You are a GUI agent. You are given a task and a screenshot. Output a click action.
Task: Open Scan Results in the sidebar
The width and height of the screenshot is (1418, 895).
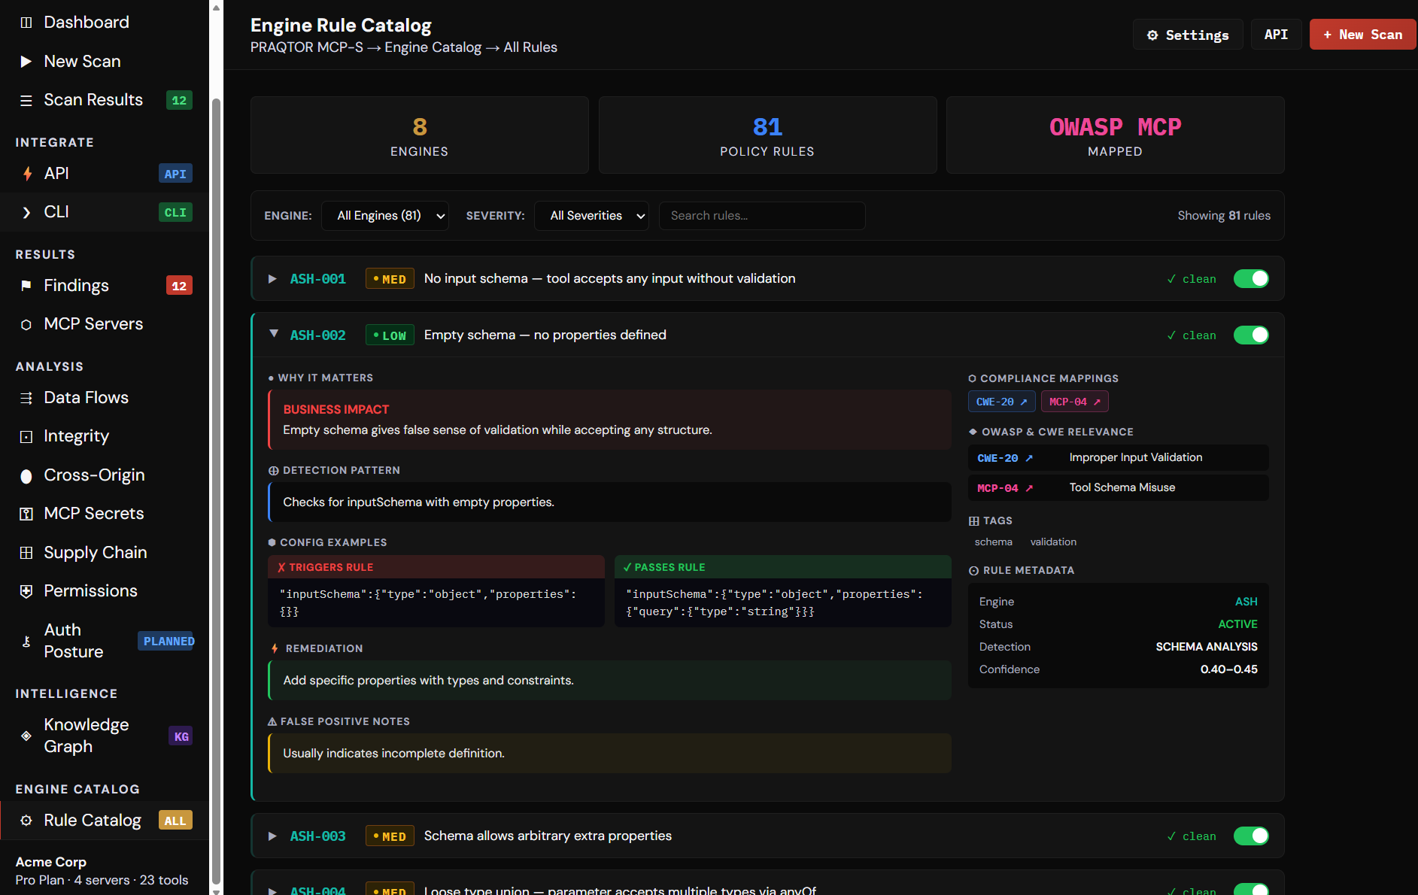pyautogui.click(x=93, y=100)
